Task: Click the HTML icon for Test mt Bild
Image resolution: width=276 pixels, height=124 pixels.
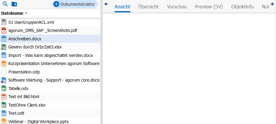Action: 4,97
